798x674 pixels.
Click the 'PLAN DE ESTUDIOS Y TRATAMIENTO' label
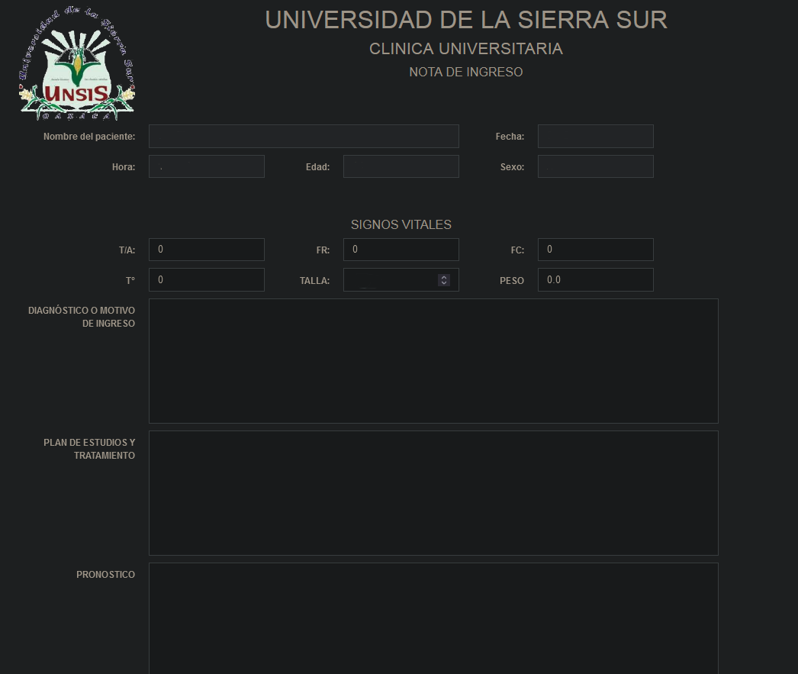pyautogui.click(x=89, y=449)
